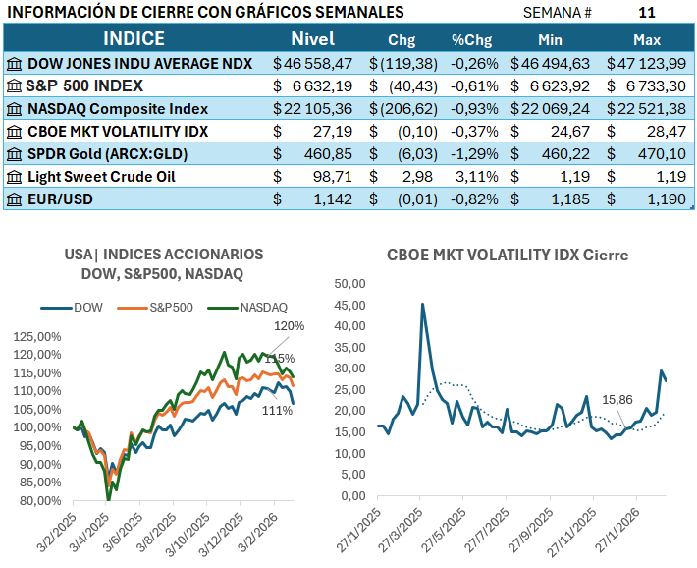Click the stock icon next to S&P 500 INDEX
This screenshot has height=568, width=697.
point(14,85)
